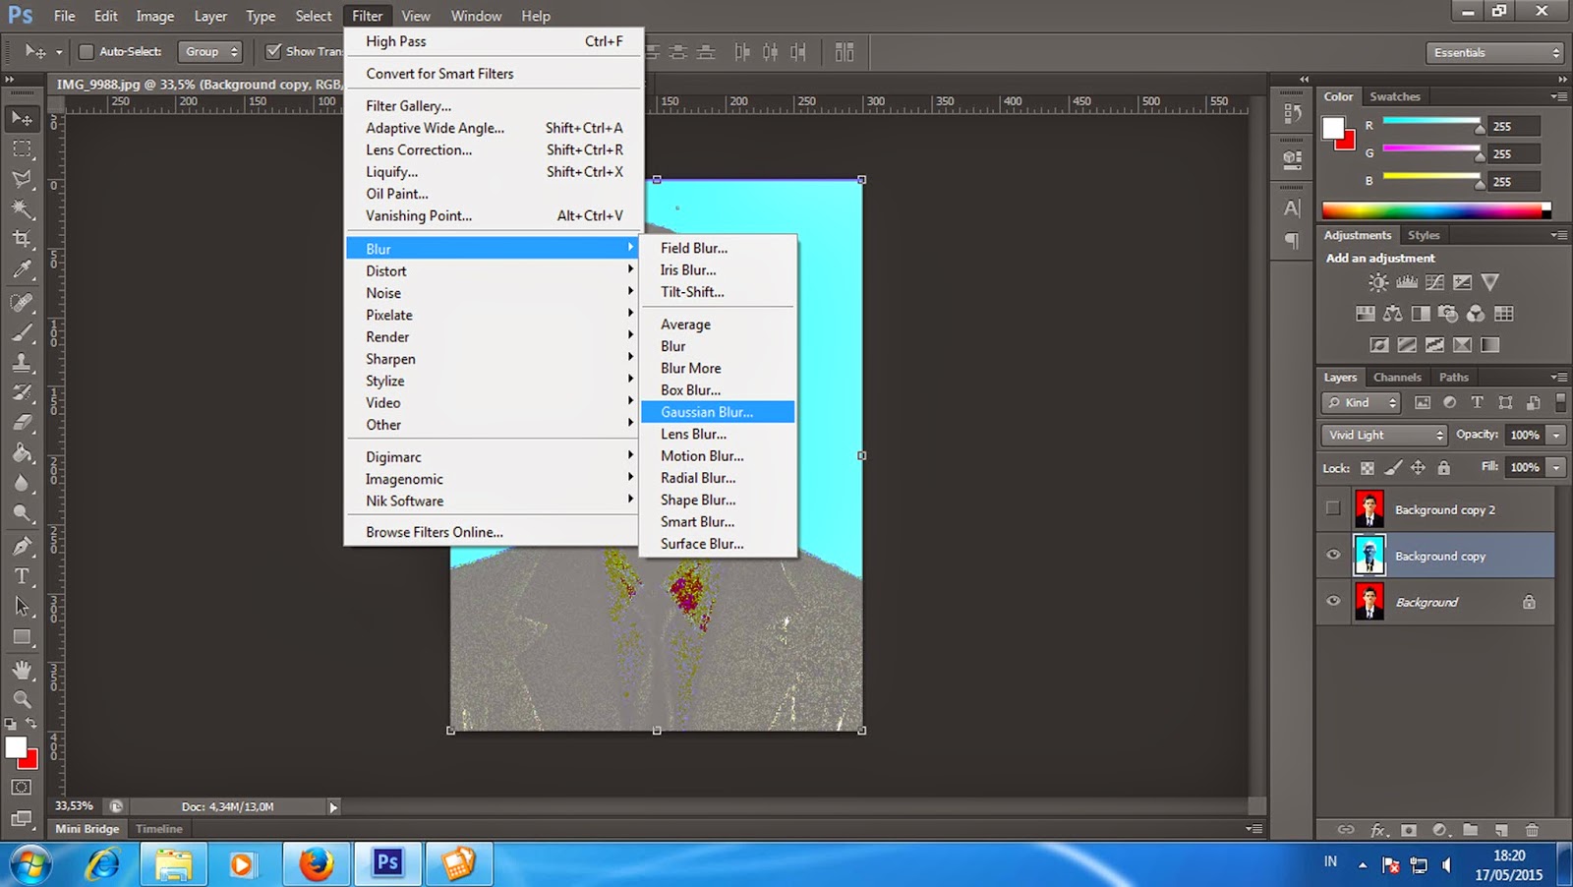The height and width of the screenshot is (887, 1573).
Task: Open the Group auto-select dropdown
Action: (x=209, y=51)
